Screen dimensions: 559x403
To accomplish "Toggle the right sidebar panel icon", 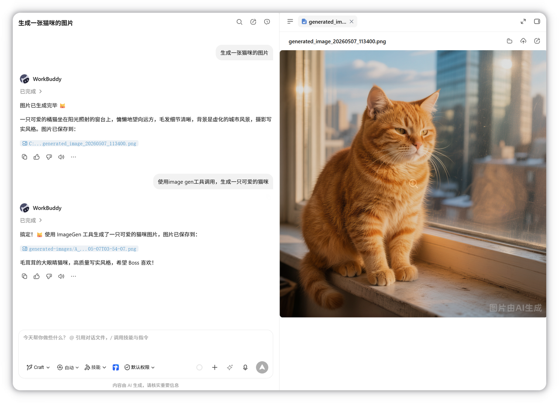I will 537,21.
